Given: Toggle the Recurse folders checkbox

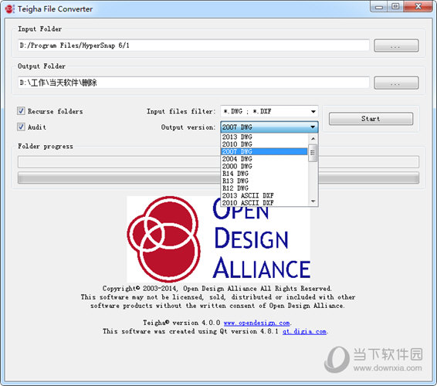Looking at the screenshot, I should pyautogui.click(x=21, y=111).
